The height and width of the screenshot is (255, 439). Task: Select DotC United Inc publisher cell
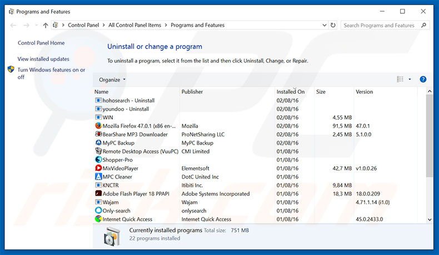tap(200, 177)
